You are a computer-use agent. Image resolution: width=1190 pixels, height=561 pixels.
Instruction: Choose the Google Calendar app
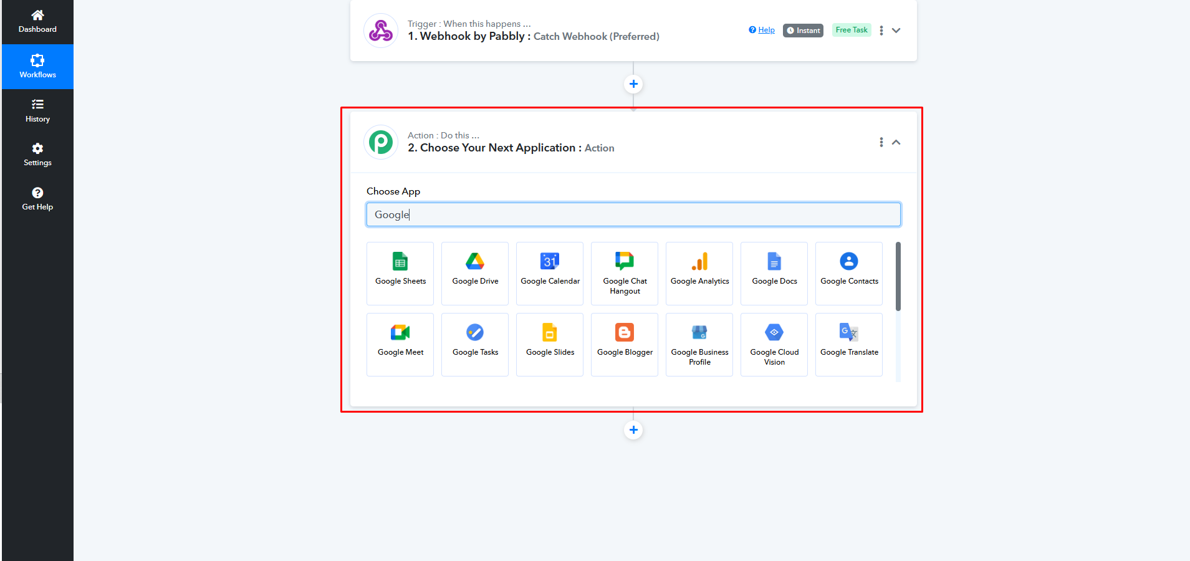[550, 274]
